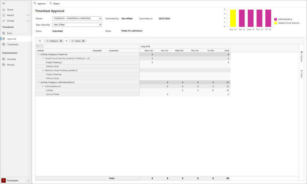Go to Home in sidebar
Screen dimensions: 307x184
click(x=10, y=10)
